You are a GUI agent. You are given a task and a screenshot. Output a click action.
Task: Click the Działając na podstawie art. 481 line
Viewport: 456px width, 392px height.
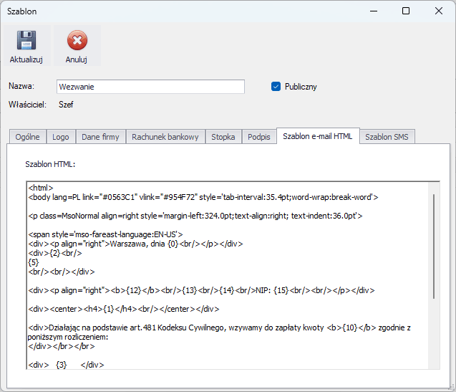point(219,328)
